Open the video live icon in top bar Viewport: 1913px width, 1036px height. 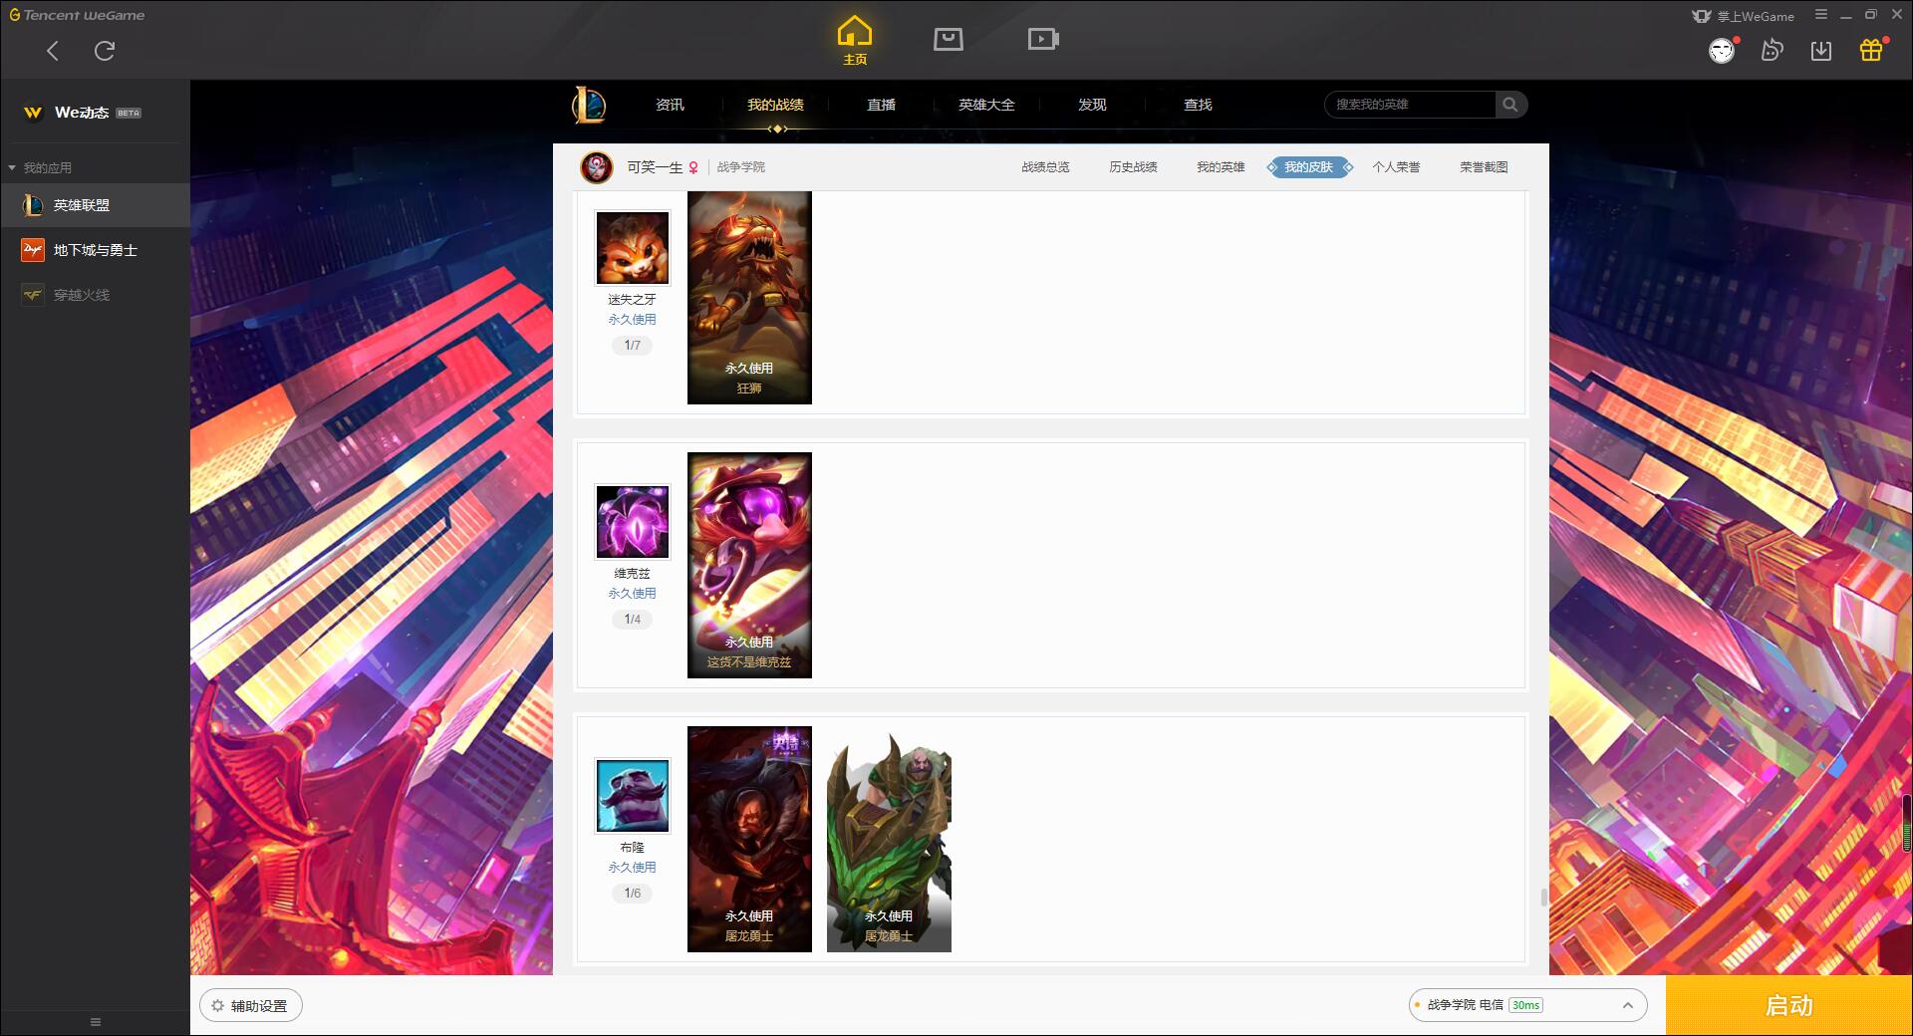1043,39
